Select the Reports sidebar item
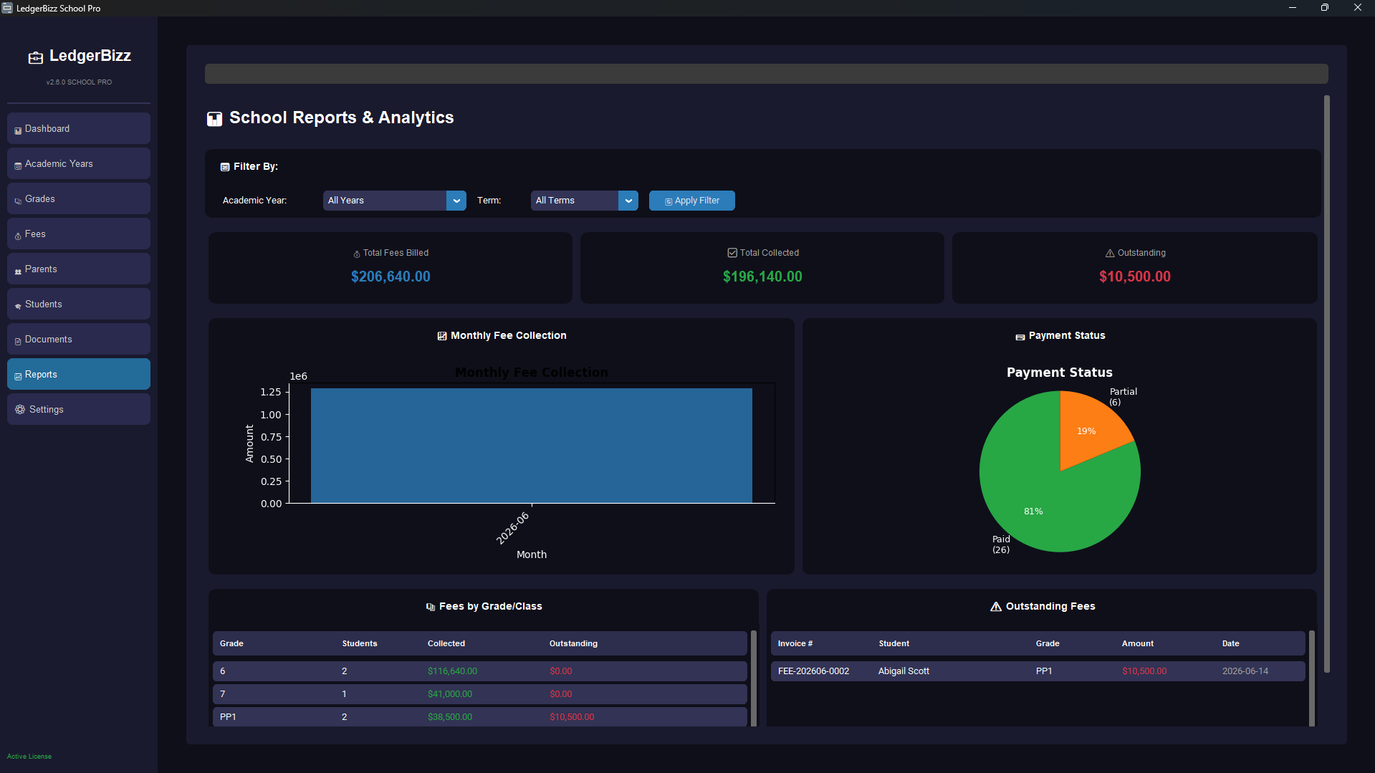 tap(79, 375)
